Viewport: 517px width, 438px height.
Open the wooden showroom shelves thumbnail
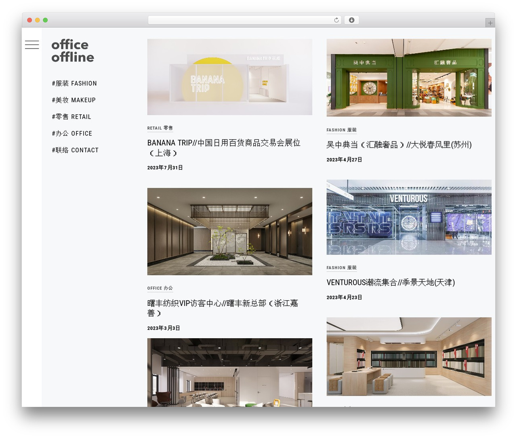pos(409,356)
